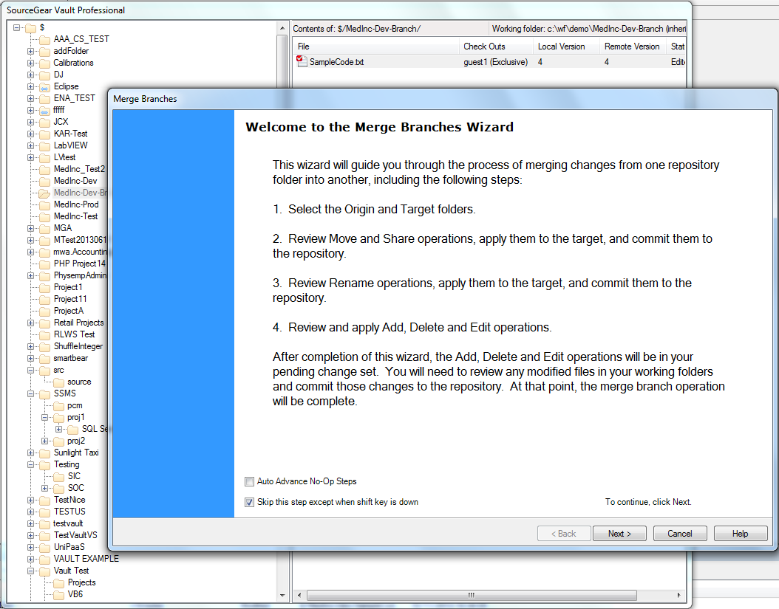Select the ShuffleInteger folder
779x609 pixels.
(x=78, y=346)
